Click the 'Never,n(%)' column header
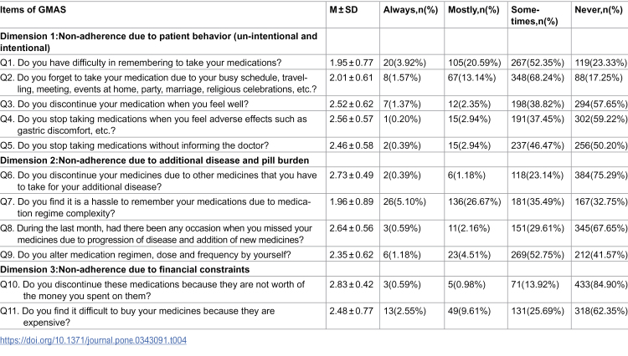628x356 pixels. (599, 10)
